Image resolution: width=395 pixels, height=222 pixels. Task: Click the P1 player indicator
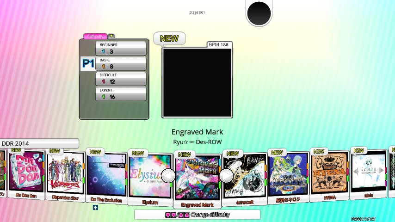click(x=88, y=64)
